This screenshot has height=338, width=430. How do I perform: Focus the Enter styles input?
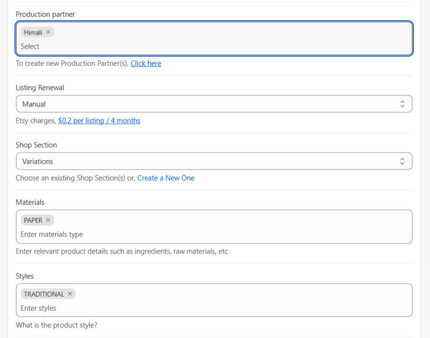pos(214,308)
